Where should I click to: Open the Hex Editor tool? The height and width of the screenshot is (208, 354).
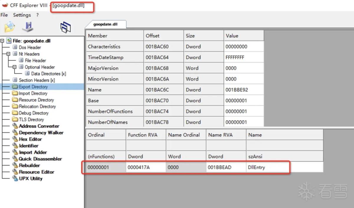[x=30, y=139]
